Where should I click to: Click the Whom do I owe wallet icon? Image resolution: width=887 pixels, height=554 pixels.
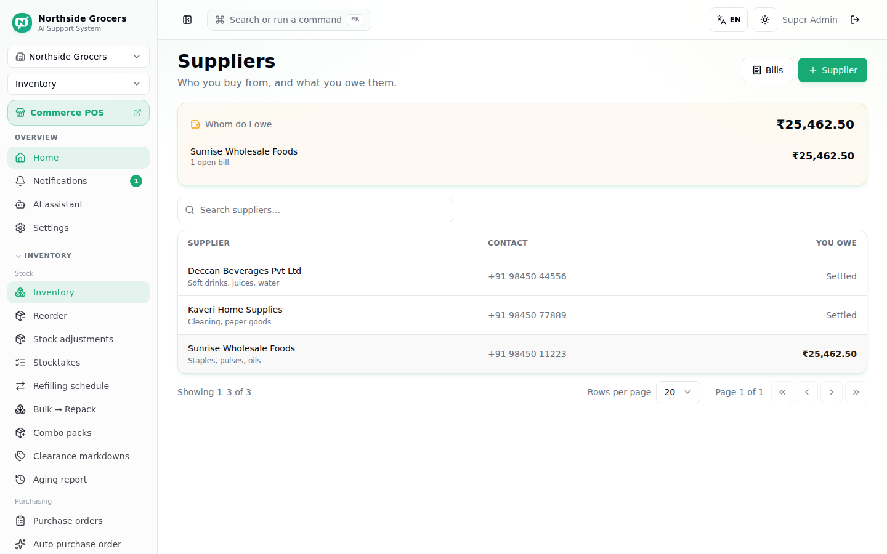point(195,124)
